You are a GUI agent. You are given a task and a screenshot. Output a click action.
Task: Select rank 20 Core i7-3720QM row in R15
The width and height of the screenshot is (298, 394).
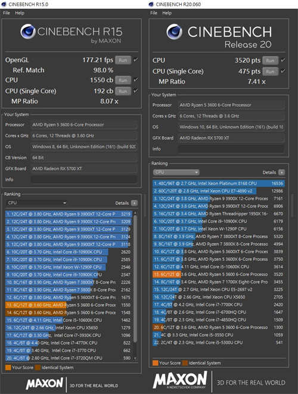click(69, 358)
